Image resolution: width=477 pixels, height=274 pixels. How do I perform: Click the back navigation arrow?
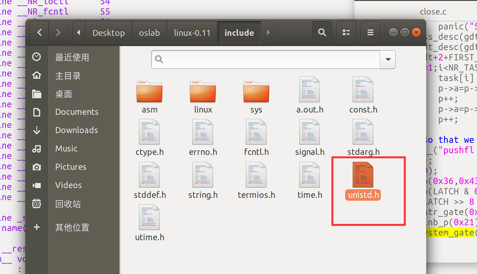point(40,33)
